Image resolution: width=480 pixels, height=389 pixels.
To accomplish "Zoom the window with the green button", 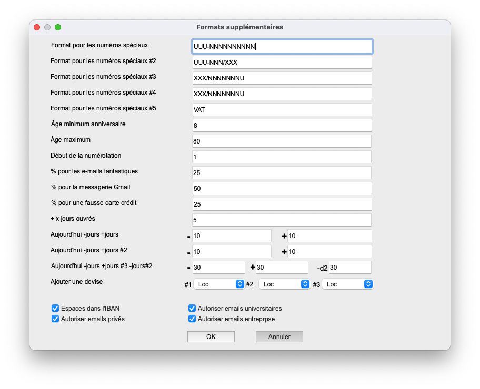I will (58, 27).
